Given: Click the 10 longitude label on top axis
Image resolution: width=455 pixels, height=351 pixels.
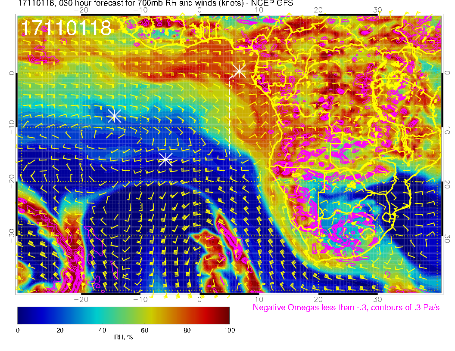Looking at the screenshot, I should 259,10.
